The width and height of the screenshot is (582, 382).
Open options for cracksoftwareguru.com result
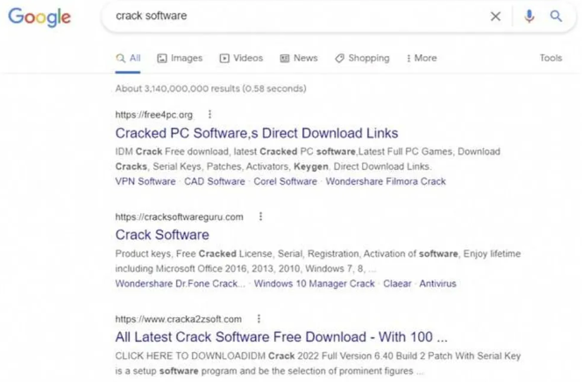(x=260, y=216)
